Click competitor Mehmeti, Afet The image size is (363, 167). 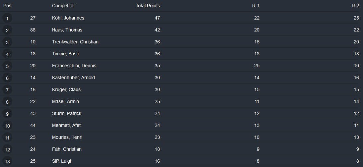click(x=66, y=125)
